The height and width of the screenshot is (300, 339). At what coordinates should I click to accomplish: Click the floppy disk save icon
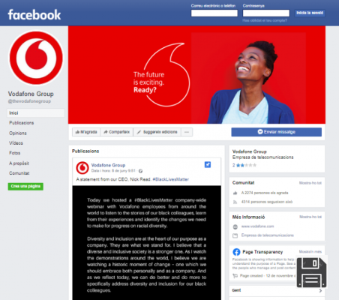[311, 272]
